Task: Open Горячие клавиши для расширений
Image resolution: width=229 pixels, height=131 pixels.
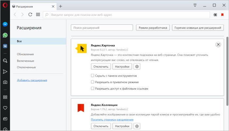Action: 198,28
